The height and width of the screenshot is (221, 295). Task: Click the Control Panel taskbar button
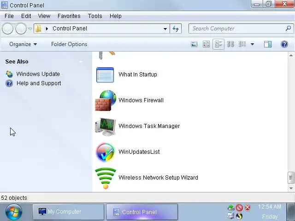point(142,212)
